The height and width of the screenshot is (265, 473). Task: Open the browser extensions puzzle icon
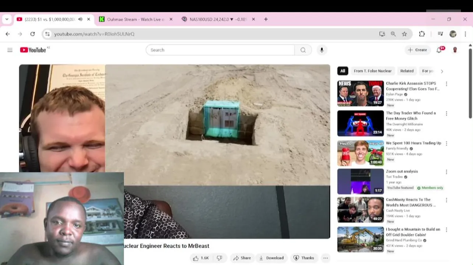(x=422, y=34)
